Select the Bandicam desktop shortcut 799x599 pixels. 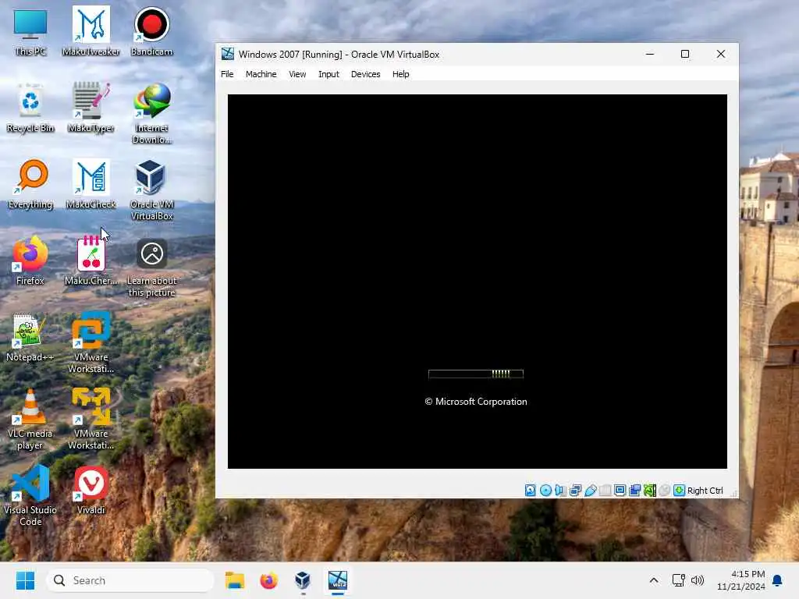[x=151, y=31]
